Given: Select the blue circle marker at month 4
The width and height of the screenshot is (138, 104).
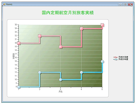Looking at the screenshot, I should point(81,72).
